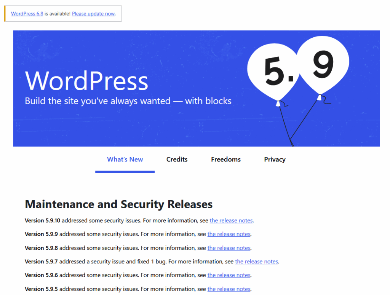The image size is (390, 295).
Task: Click the 'Please update now' link
Action: pyautogui.click(x=93, y=14)
